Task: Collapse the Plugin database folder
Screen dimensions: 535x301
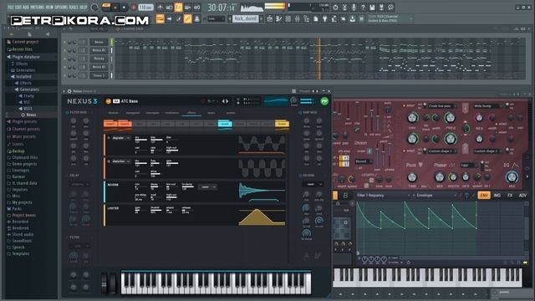Action: pyautogui.click(x=26, y=57)
